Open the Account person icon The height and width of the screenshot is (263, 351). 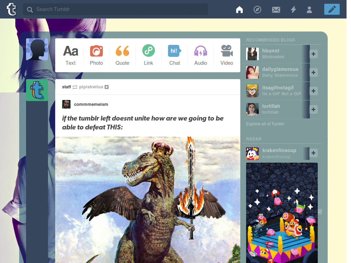click(x=310, y=10)
